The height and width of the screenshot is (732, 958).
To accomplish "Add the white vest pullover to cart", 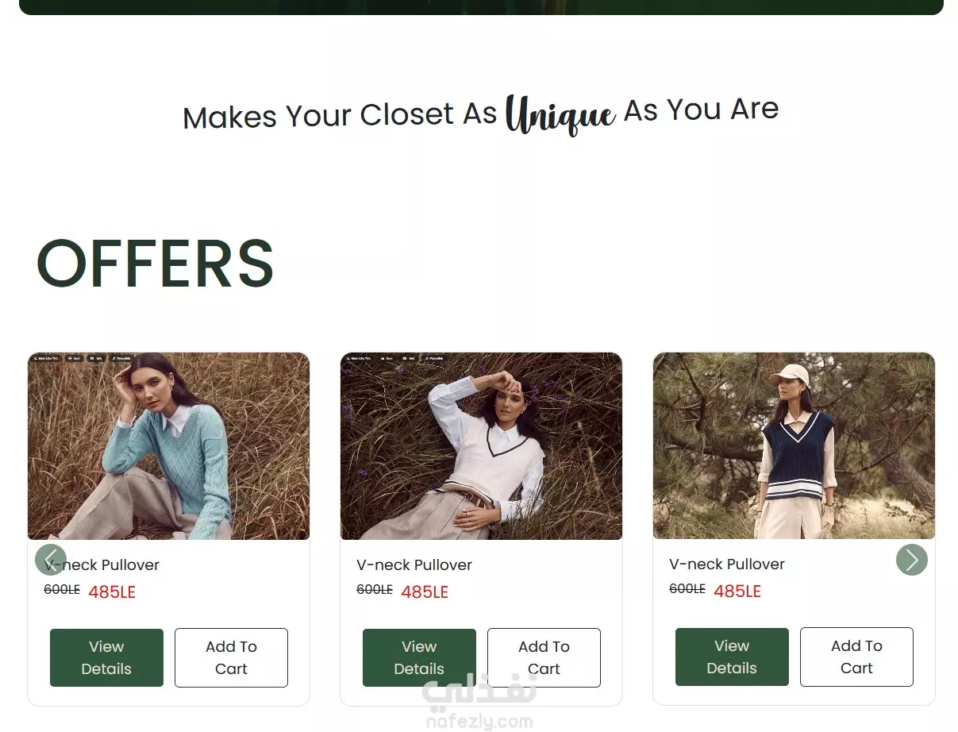I will click(544, 658).
